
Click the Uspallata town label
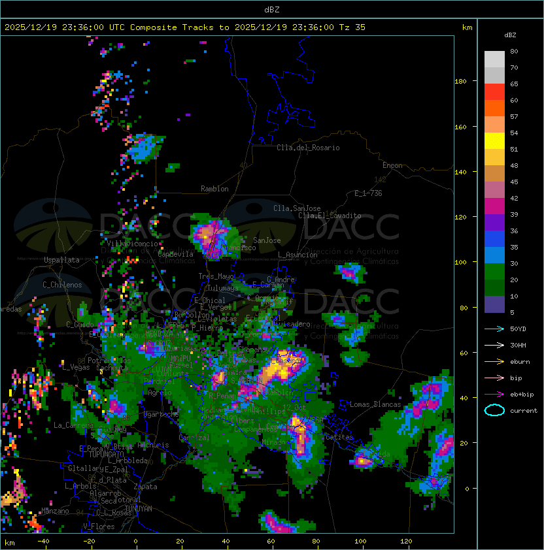pyautogui.click(x=61, y=260)
